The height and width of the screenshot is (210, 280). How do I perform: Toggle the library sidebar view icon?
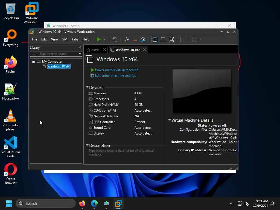(x=155, y=39)
